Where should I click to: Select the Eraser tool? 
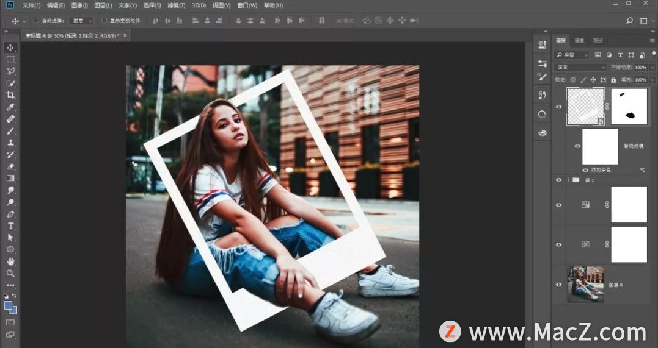[x=10, y=166]
